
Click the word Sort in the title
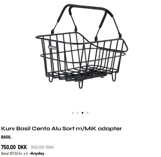pos(68,128)
